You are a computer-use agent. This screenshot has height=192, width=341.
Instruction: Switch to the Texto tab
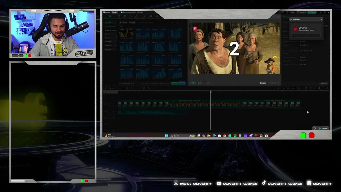(125, 17)
